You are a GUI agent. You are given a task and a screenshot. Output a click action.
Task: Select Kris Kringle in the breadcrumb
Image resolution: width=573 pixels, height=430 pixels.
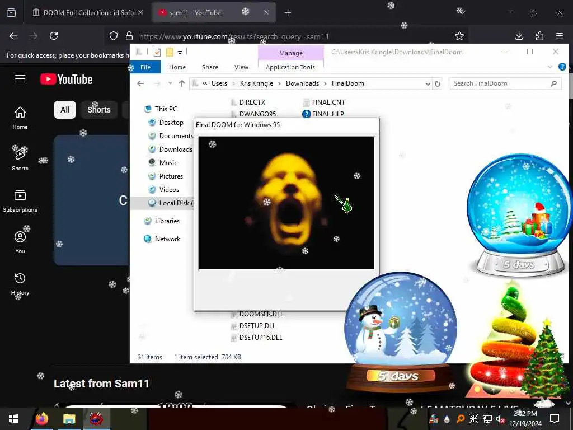tap(256, 83)
